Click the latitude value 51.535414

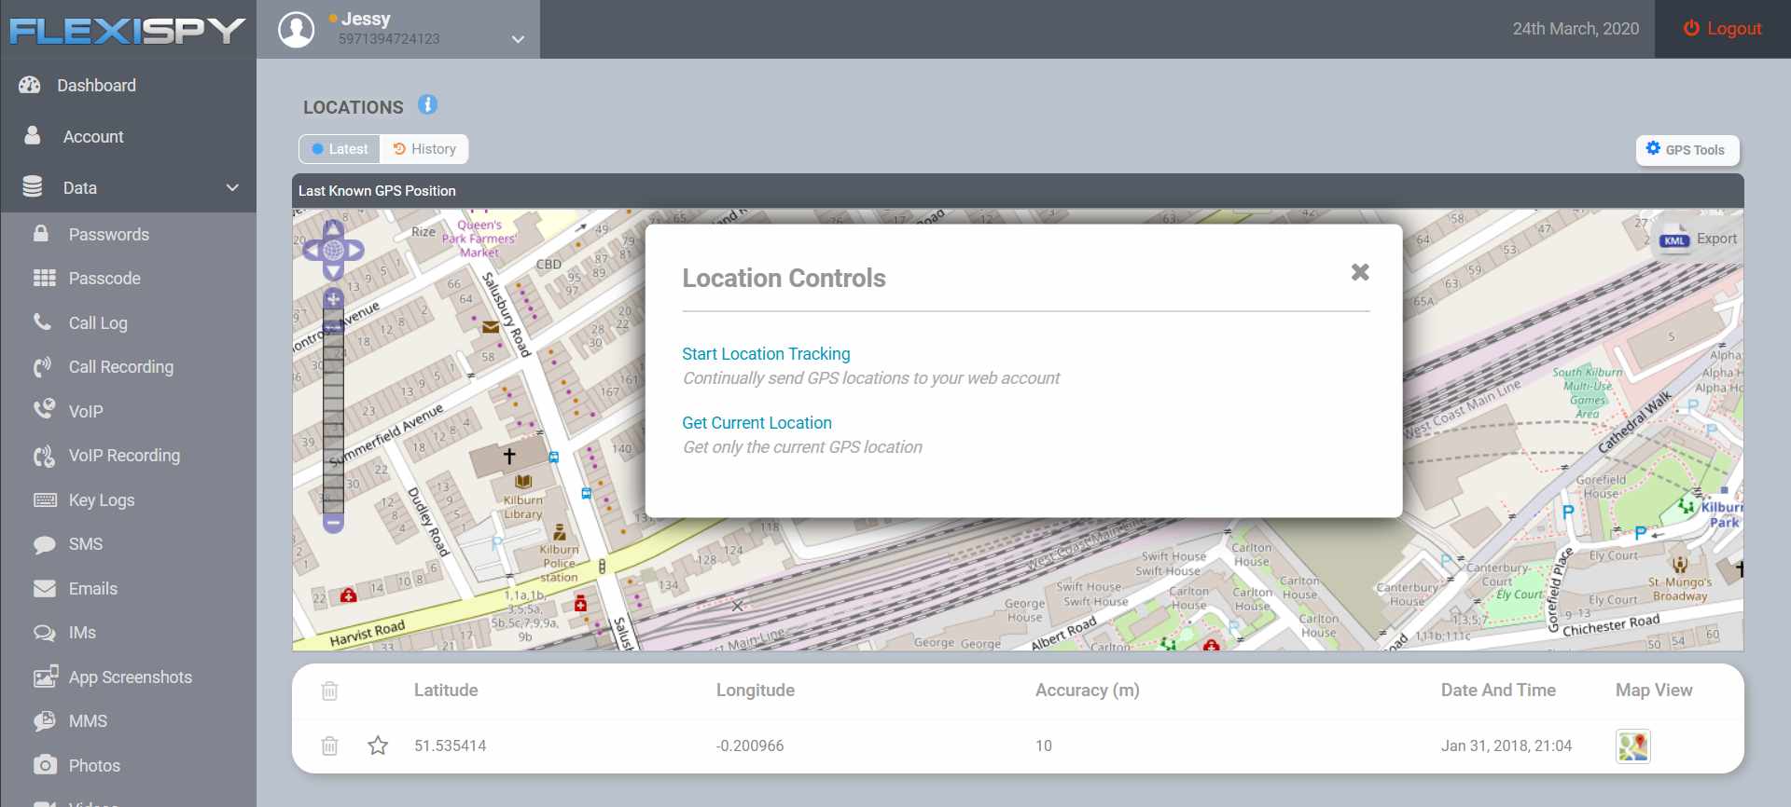(451, 745)
